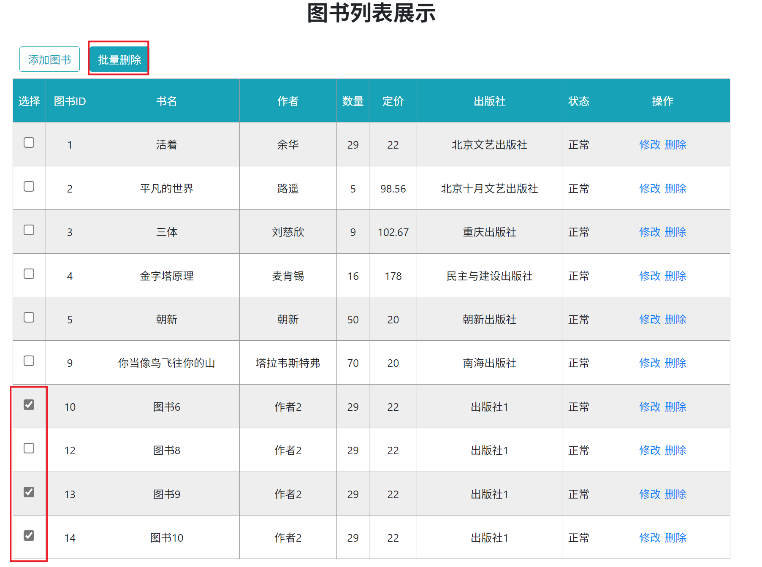The width and height of the screenshot is (762, 567).
Task: Tick the checkbox for book ID 5
Action: coord(29,317)
